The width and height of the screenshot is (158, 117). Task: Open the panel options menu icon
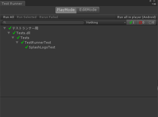point(154,4)
